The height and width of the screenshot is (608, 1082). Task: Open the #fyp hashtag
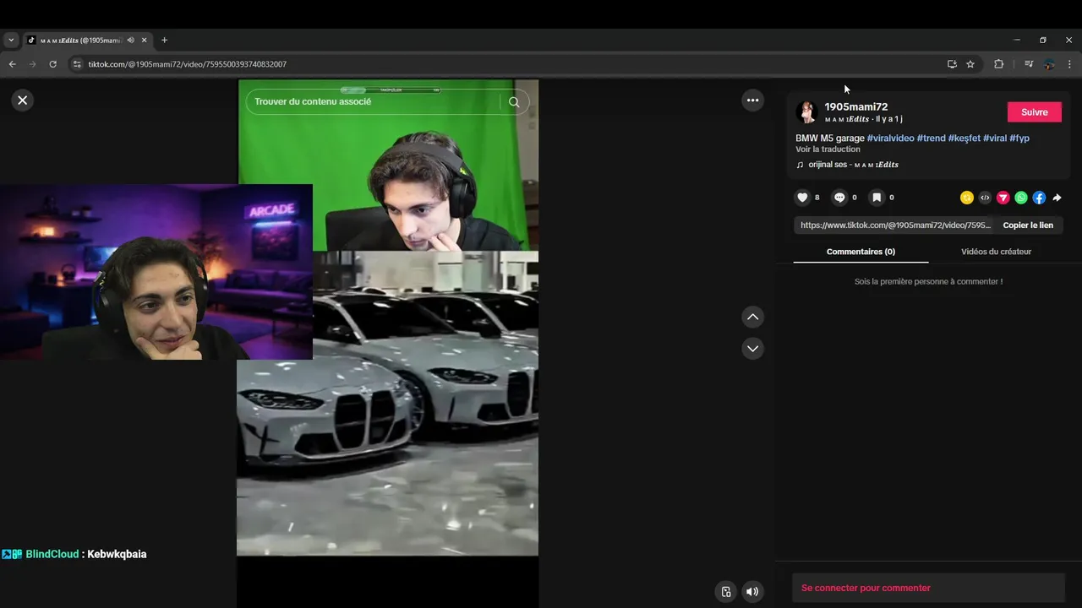1019,138
